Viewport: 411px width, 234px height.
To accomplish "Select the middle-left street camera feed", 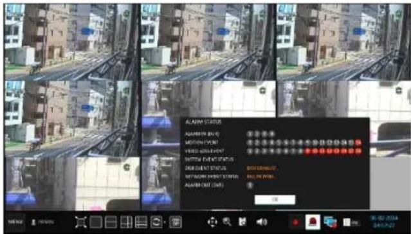I will [71, 119].
